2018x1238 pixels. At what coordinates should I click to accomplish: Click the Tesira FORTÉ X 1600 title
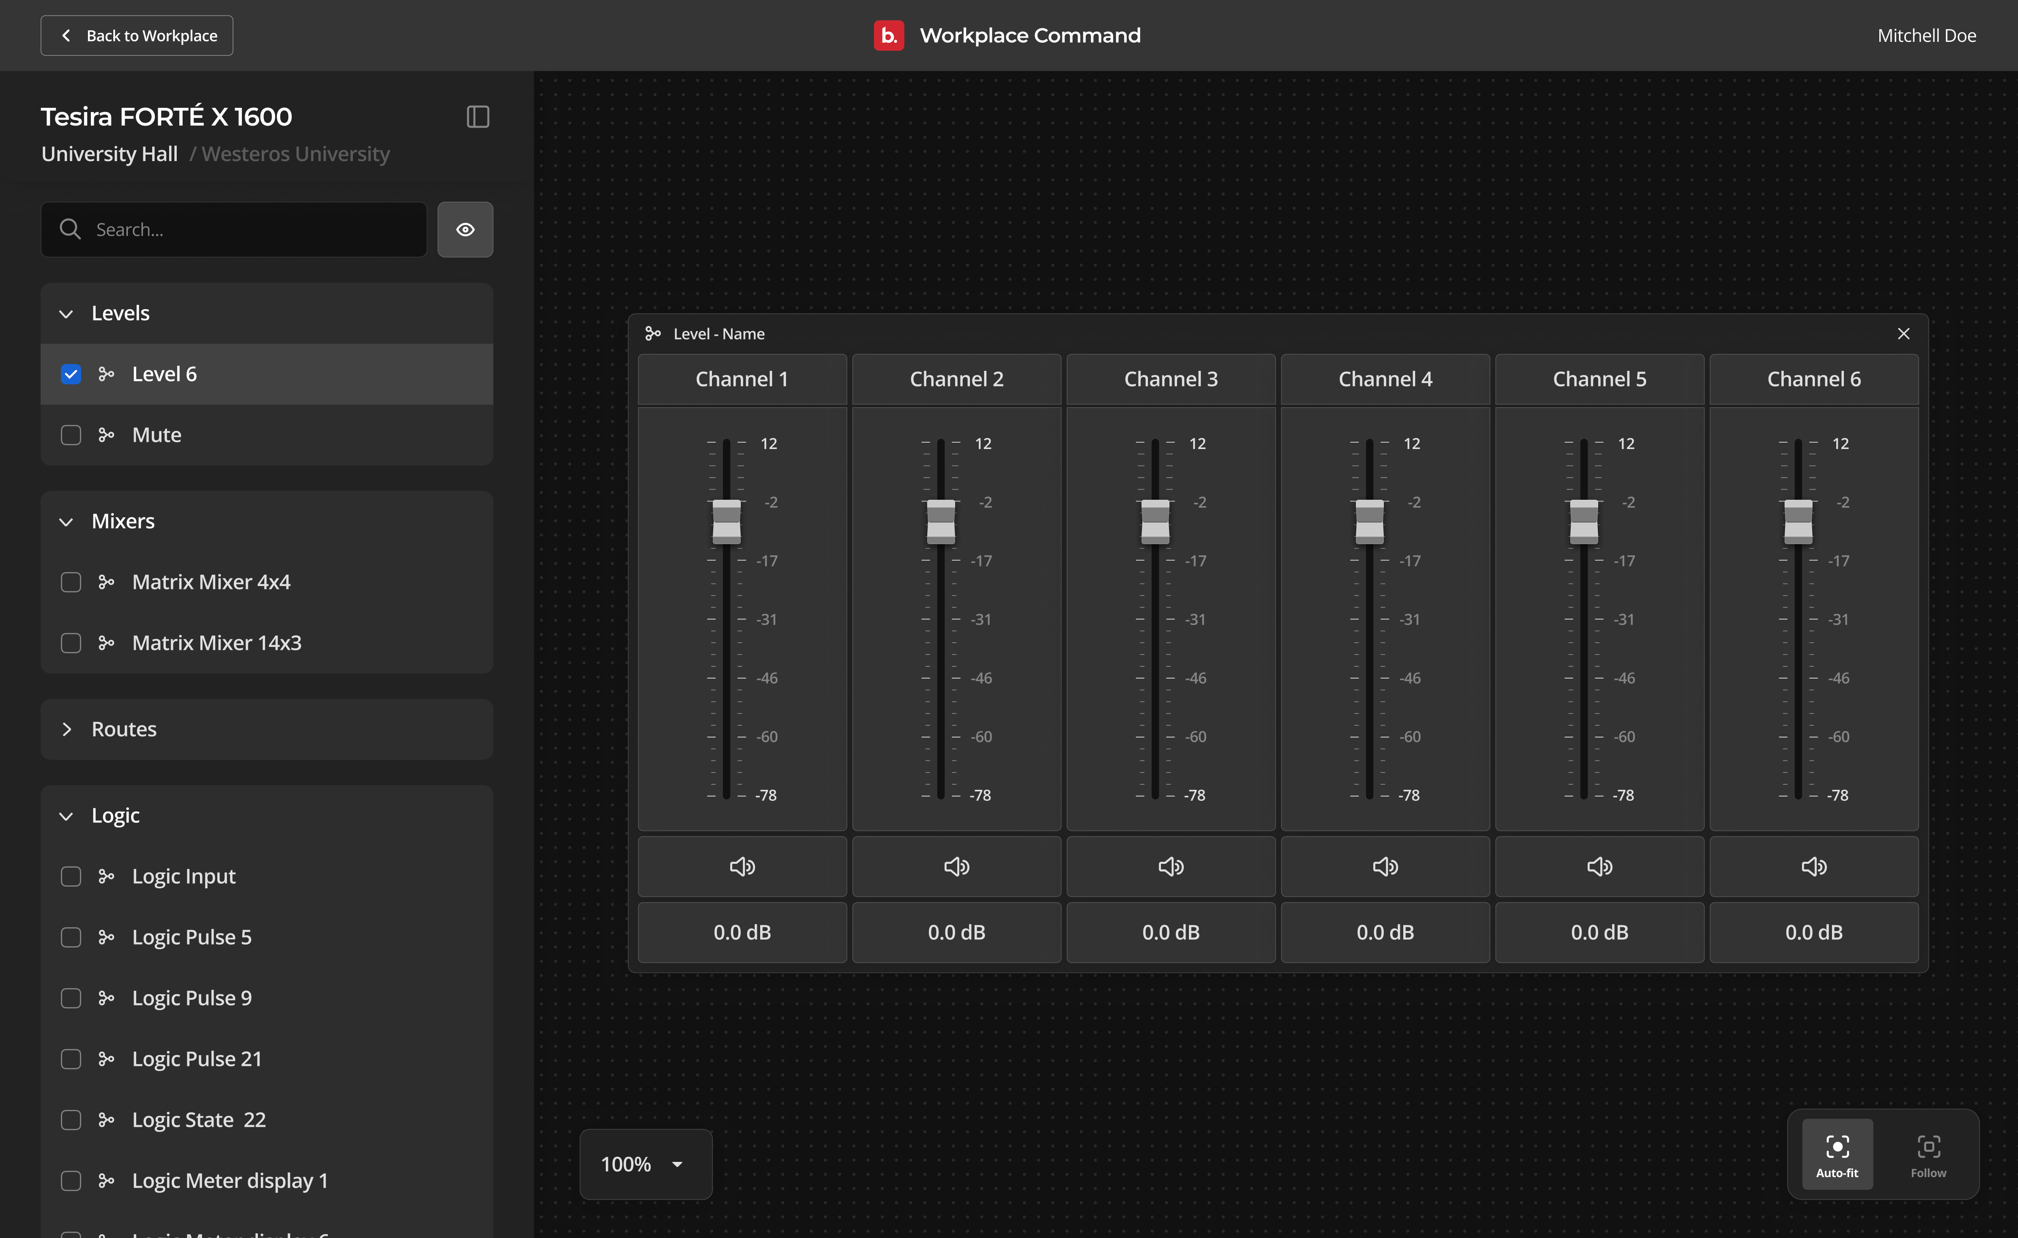pyautogui.click(x=166, y=116)
